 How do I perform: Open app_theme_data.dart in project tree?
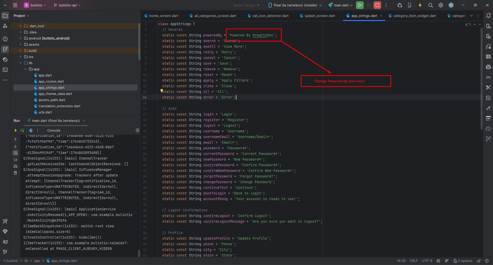55,94
